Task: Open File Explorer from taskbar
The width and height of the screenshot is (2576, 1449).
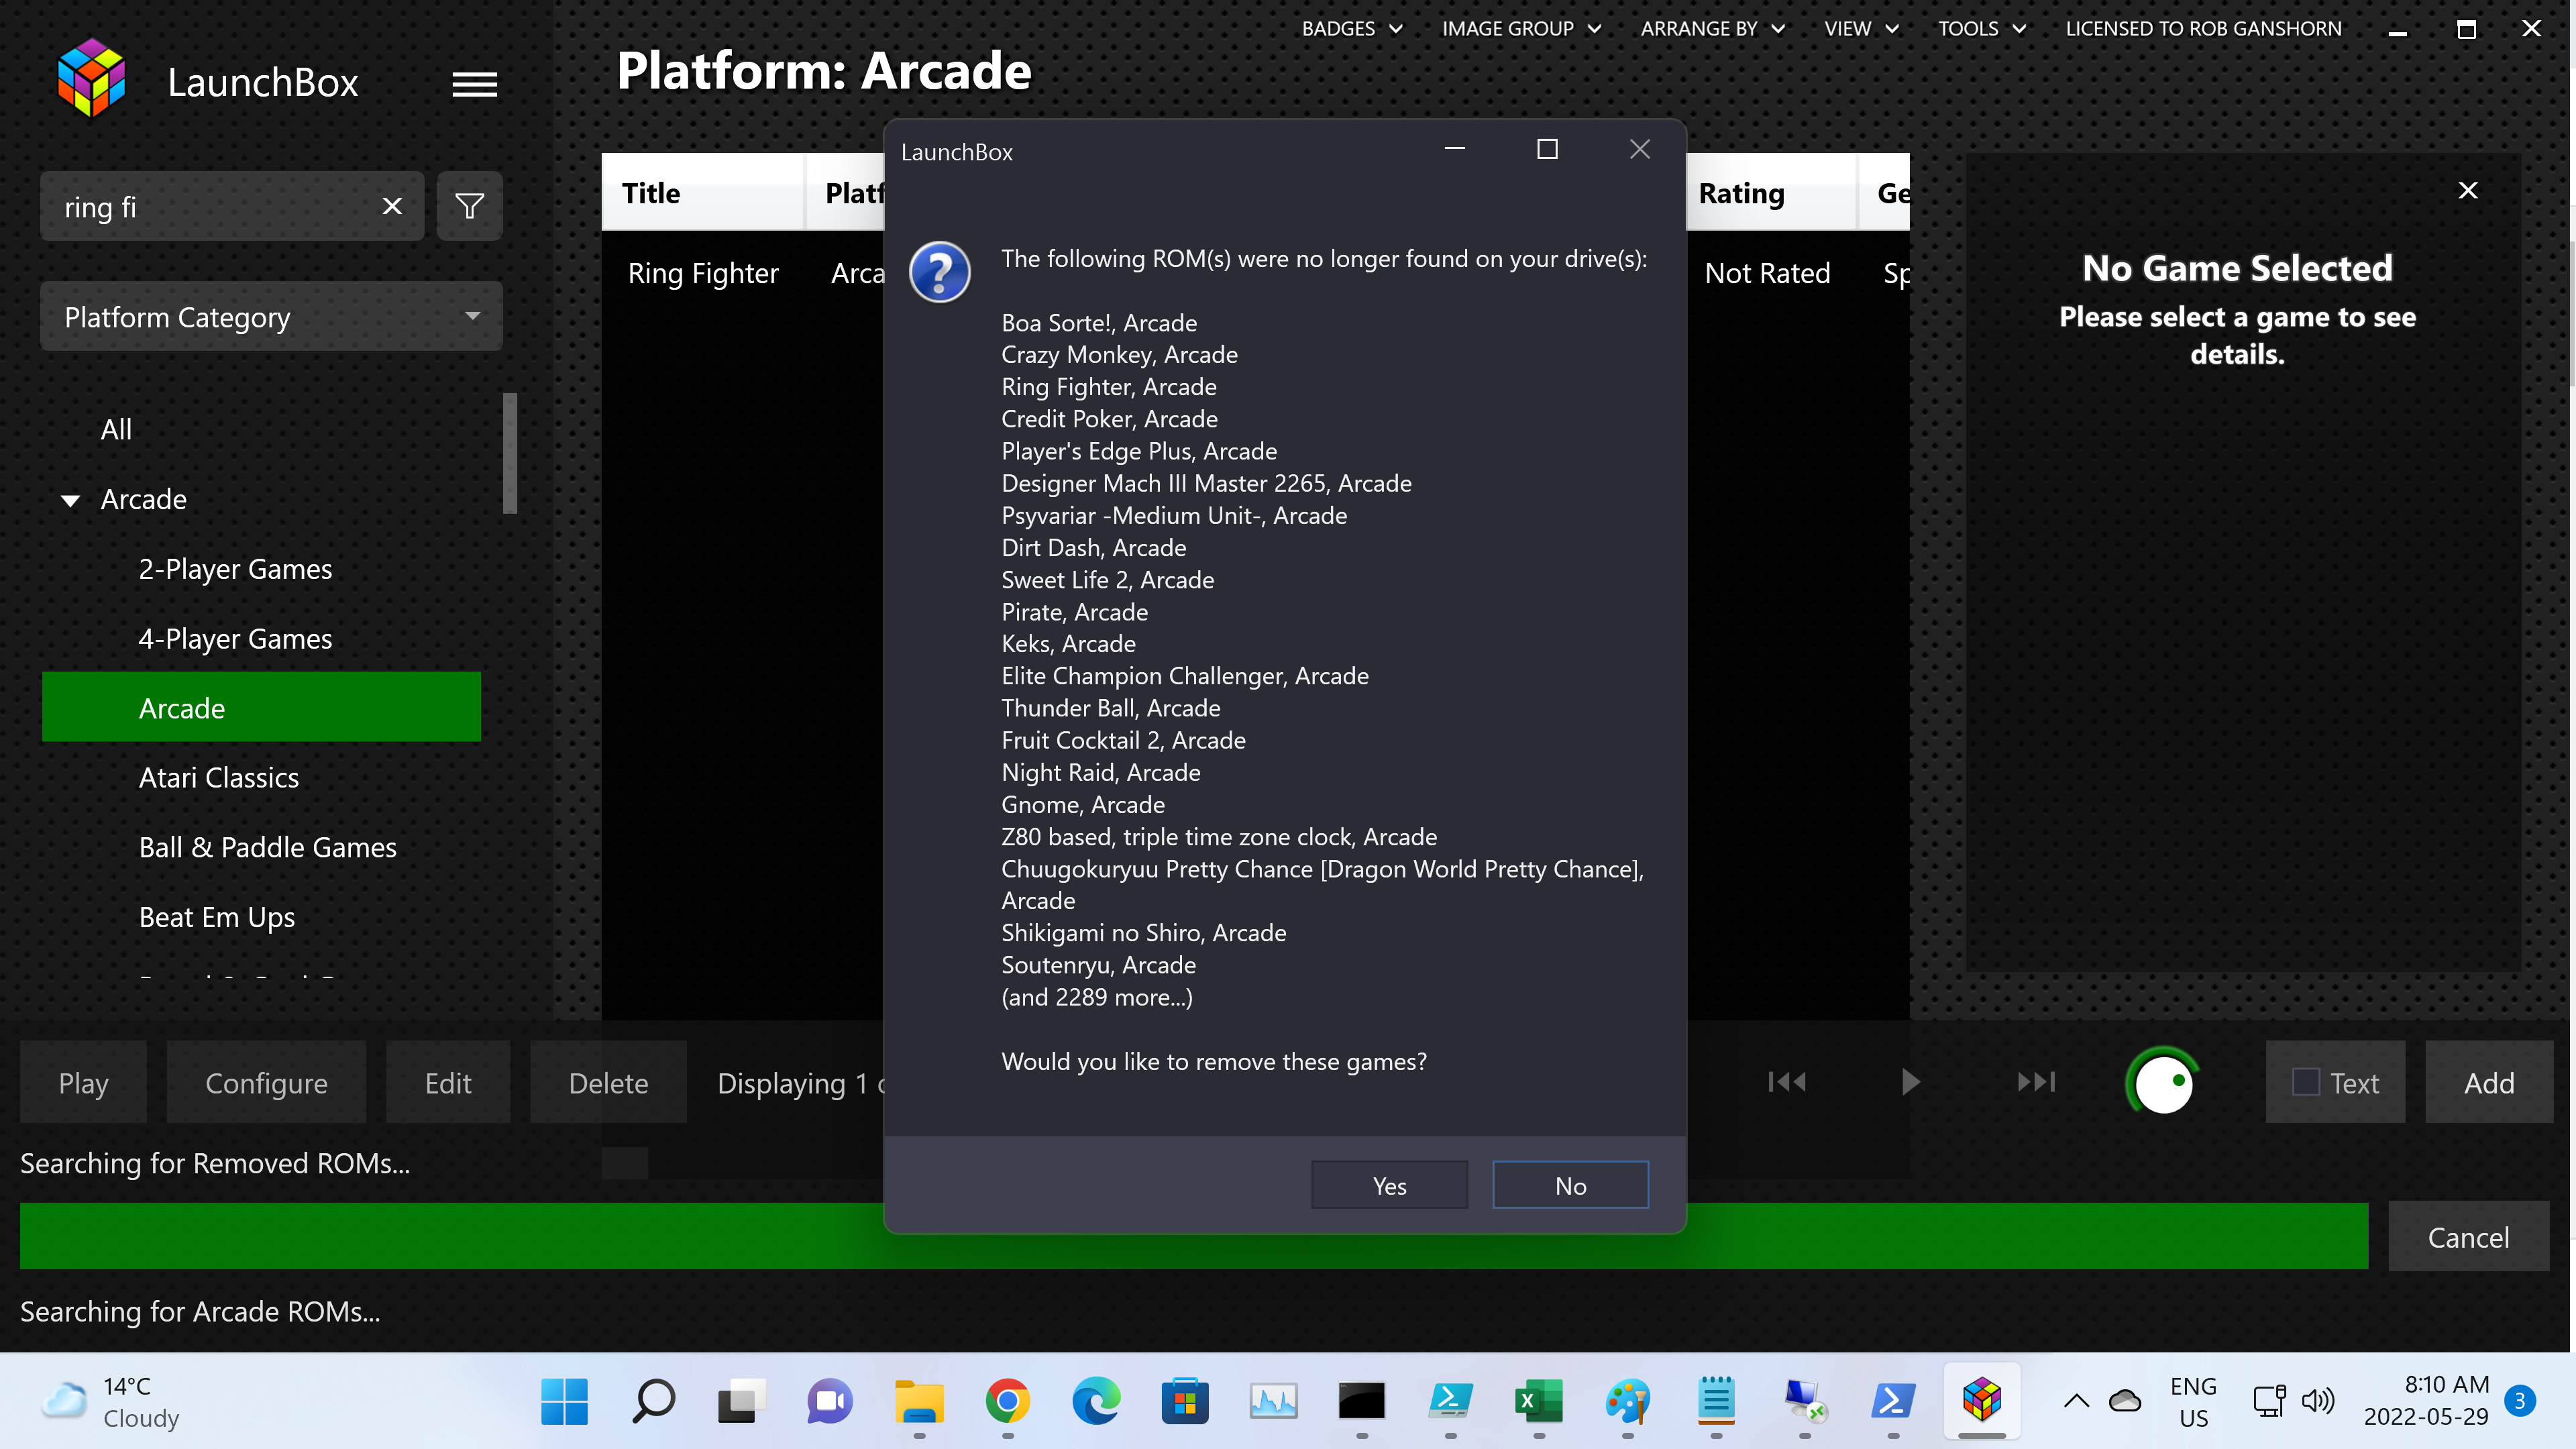Action: tap(918, 1401)
